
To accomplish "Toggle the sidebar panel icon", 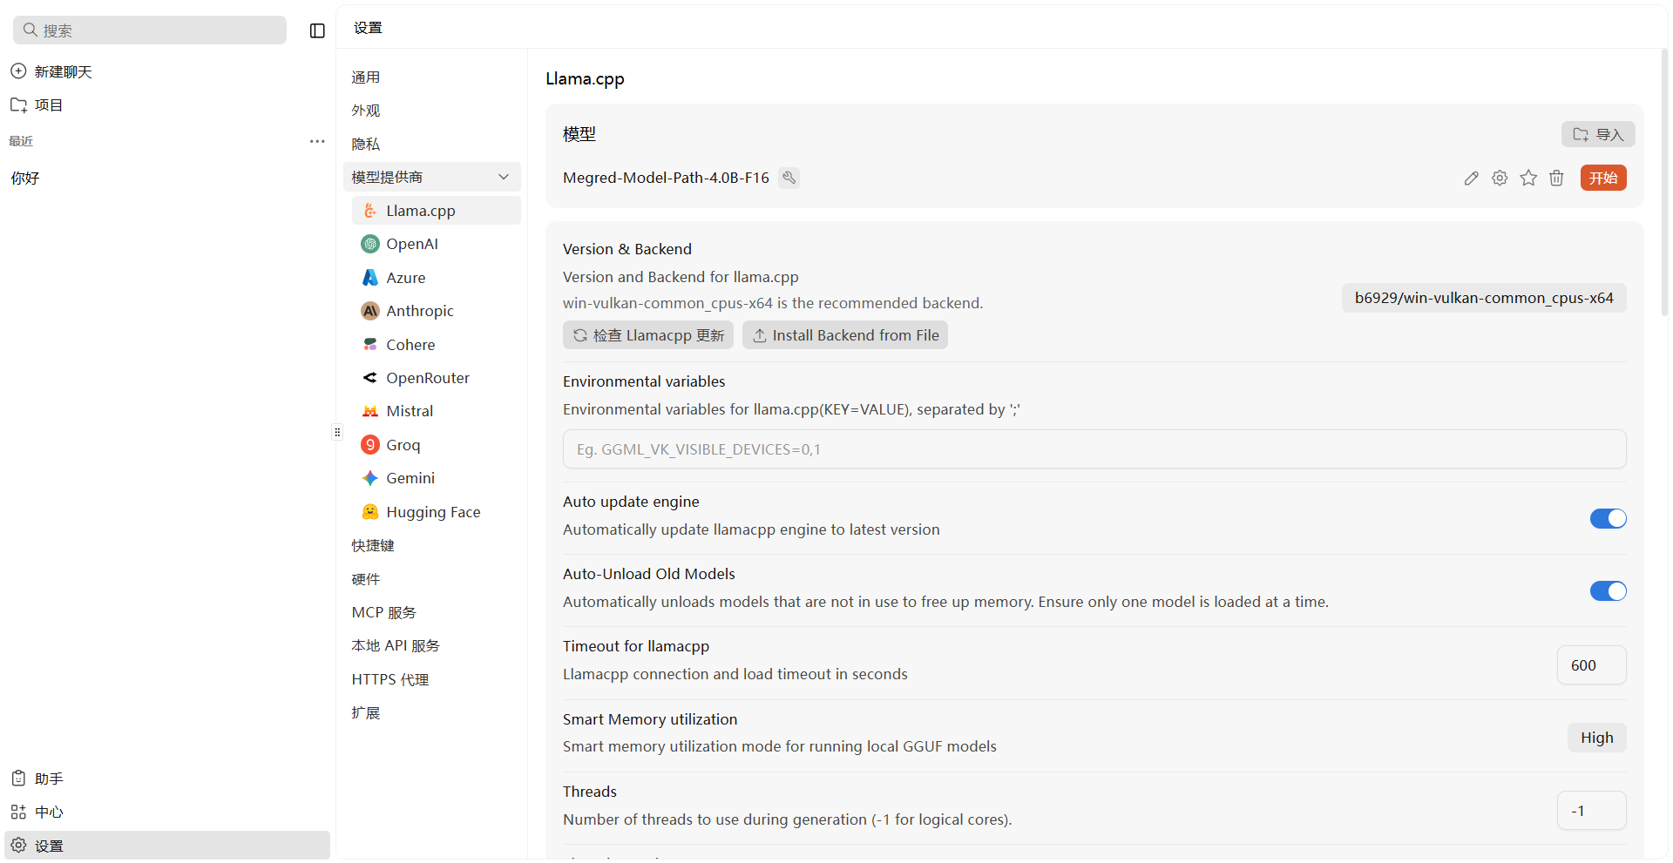I will pos(317,30).
